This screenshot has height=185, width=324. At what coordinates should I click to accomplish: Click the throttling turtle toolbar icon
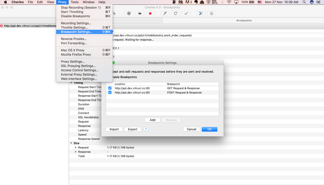140,13
